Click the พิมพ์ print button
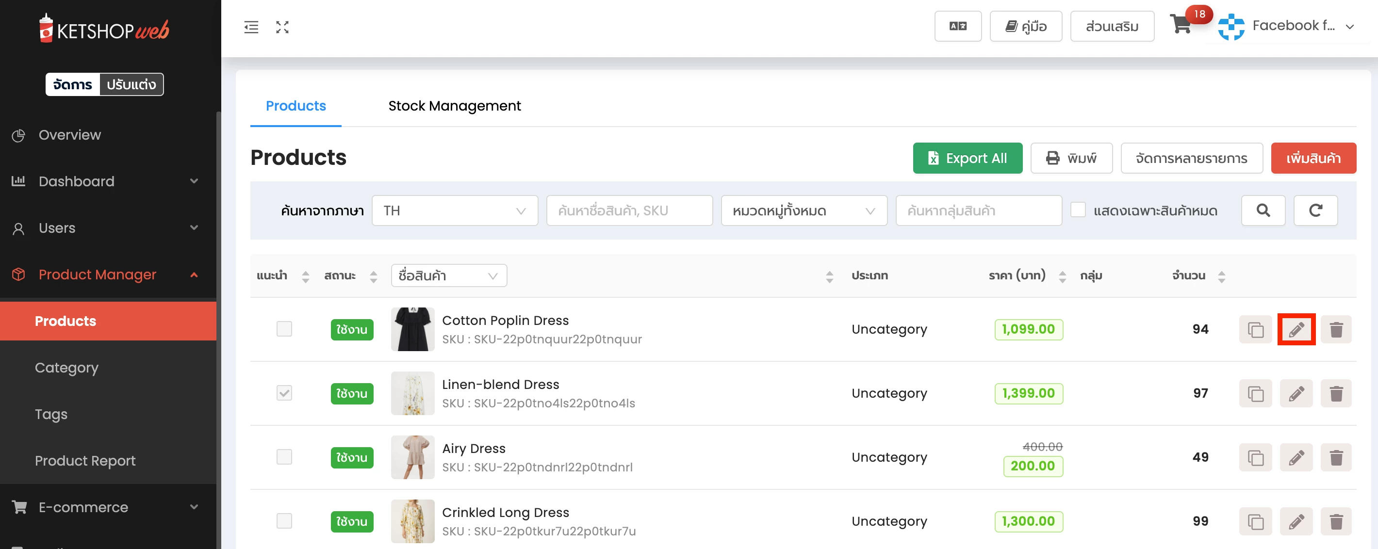 [x=1071, y=158]
